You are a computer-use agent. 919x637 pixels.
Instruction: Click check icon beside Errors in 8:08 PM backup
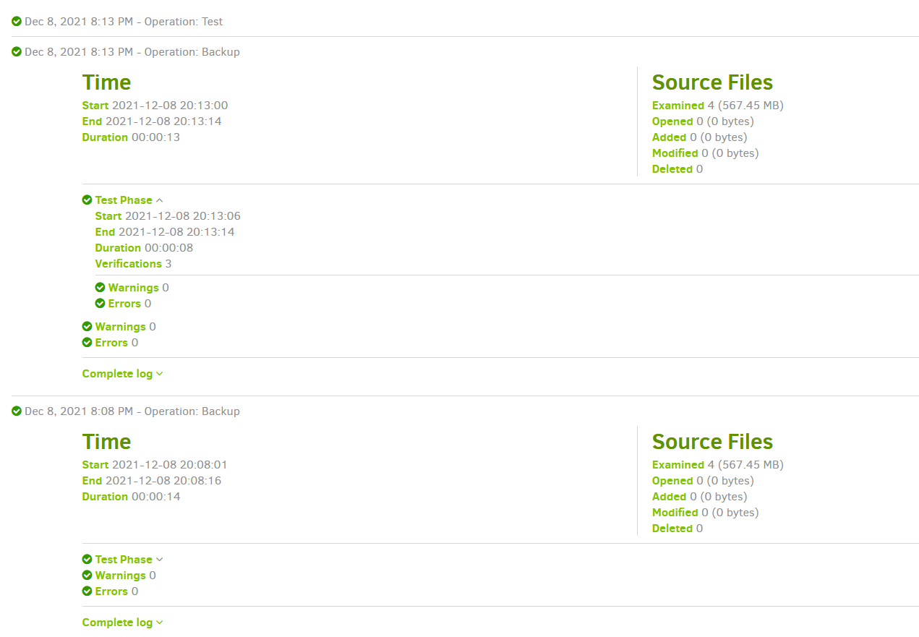87,591
